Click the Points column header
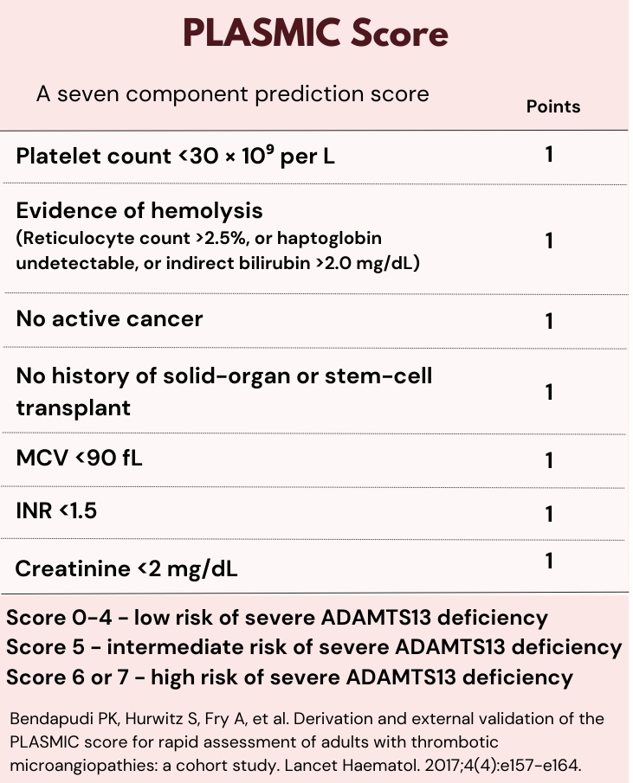Image resolution: width=633 pixels, height=783 pixels. [x=553, y=106]
